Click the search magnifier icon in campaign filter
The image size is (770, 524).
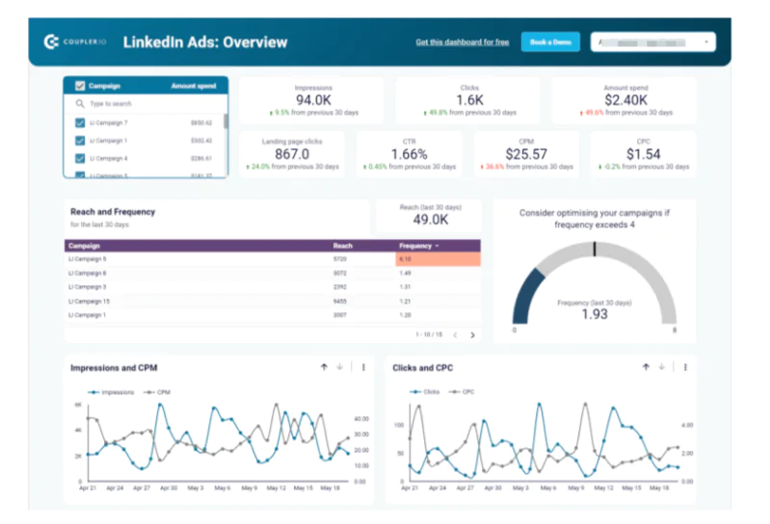click(80, 104)
